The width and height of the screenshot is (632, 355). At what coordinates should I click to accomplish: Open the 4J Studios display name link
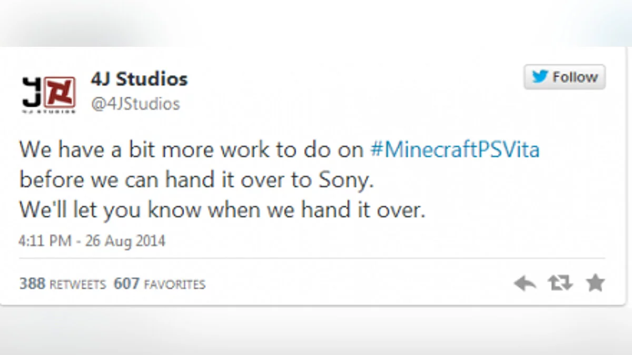point(139,79)
